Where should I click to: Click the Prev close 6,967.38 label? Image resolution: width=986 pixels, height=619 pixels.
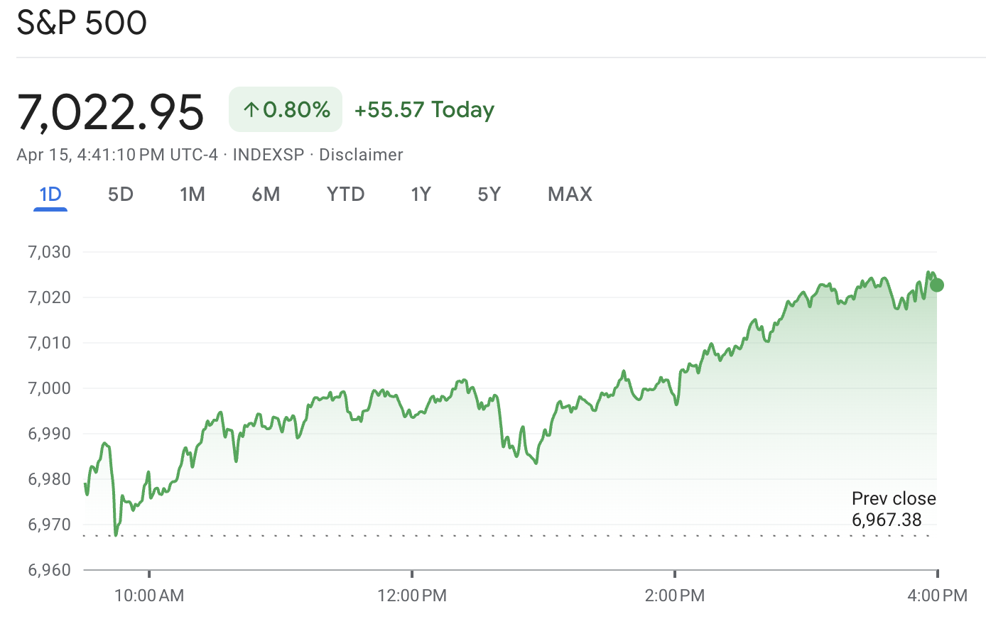click(894, 509)
